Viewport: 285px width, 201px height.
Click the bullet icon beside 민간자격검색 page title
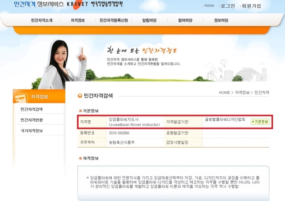80,96
